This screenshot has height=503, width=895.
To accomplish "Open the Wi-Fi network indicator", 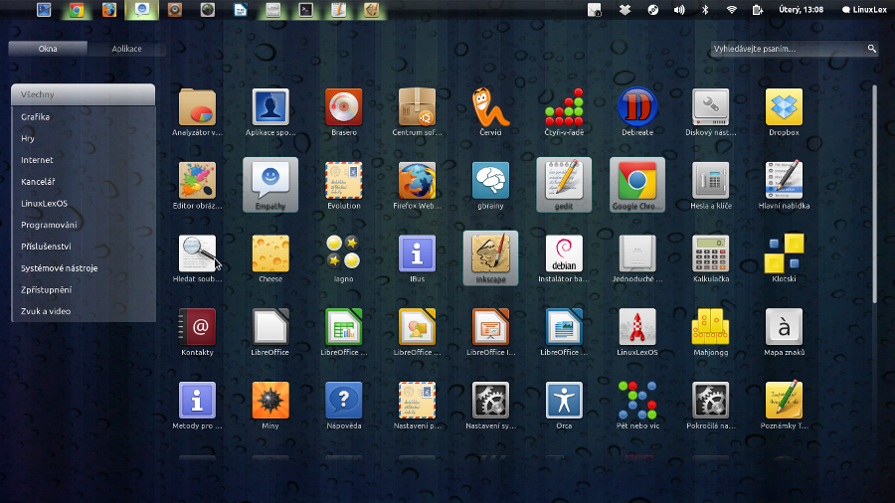I will click(x=731, y=10).
